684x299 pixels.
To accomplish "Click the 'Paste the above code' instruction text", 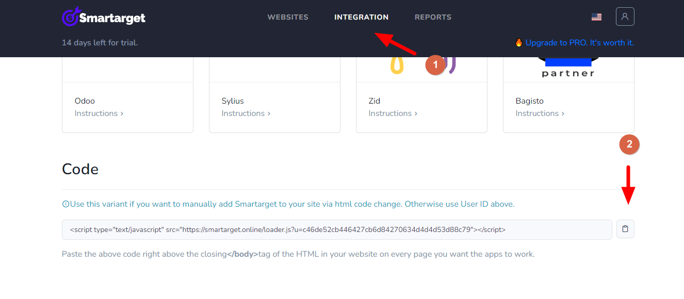I will click(x=298, y=254).
